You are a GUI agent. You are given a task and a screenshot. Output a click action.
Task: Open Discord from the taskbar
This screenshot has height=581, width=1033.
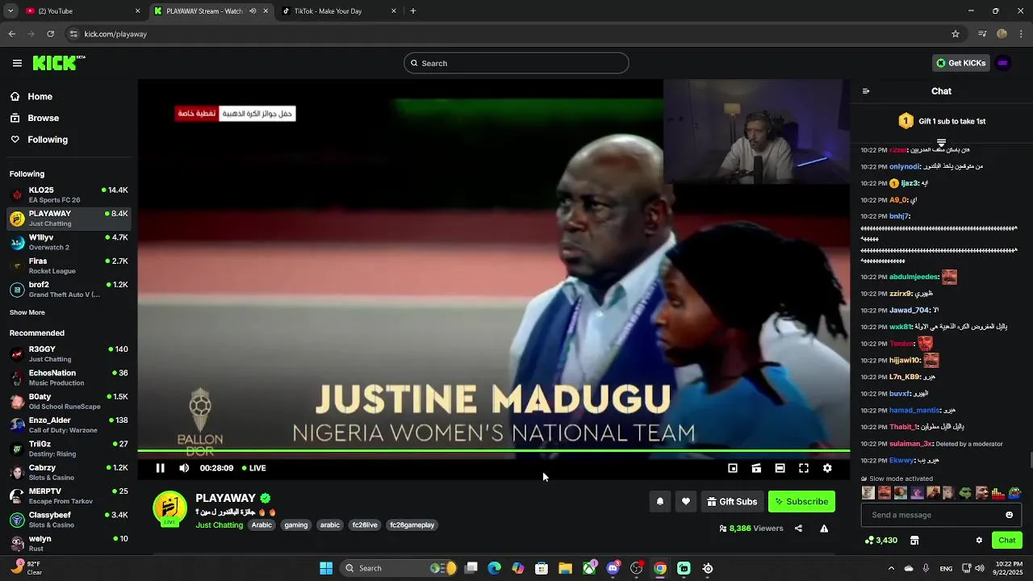point(613,568)
